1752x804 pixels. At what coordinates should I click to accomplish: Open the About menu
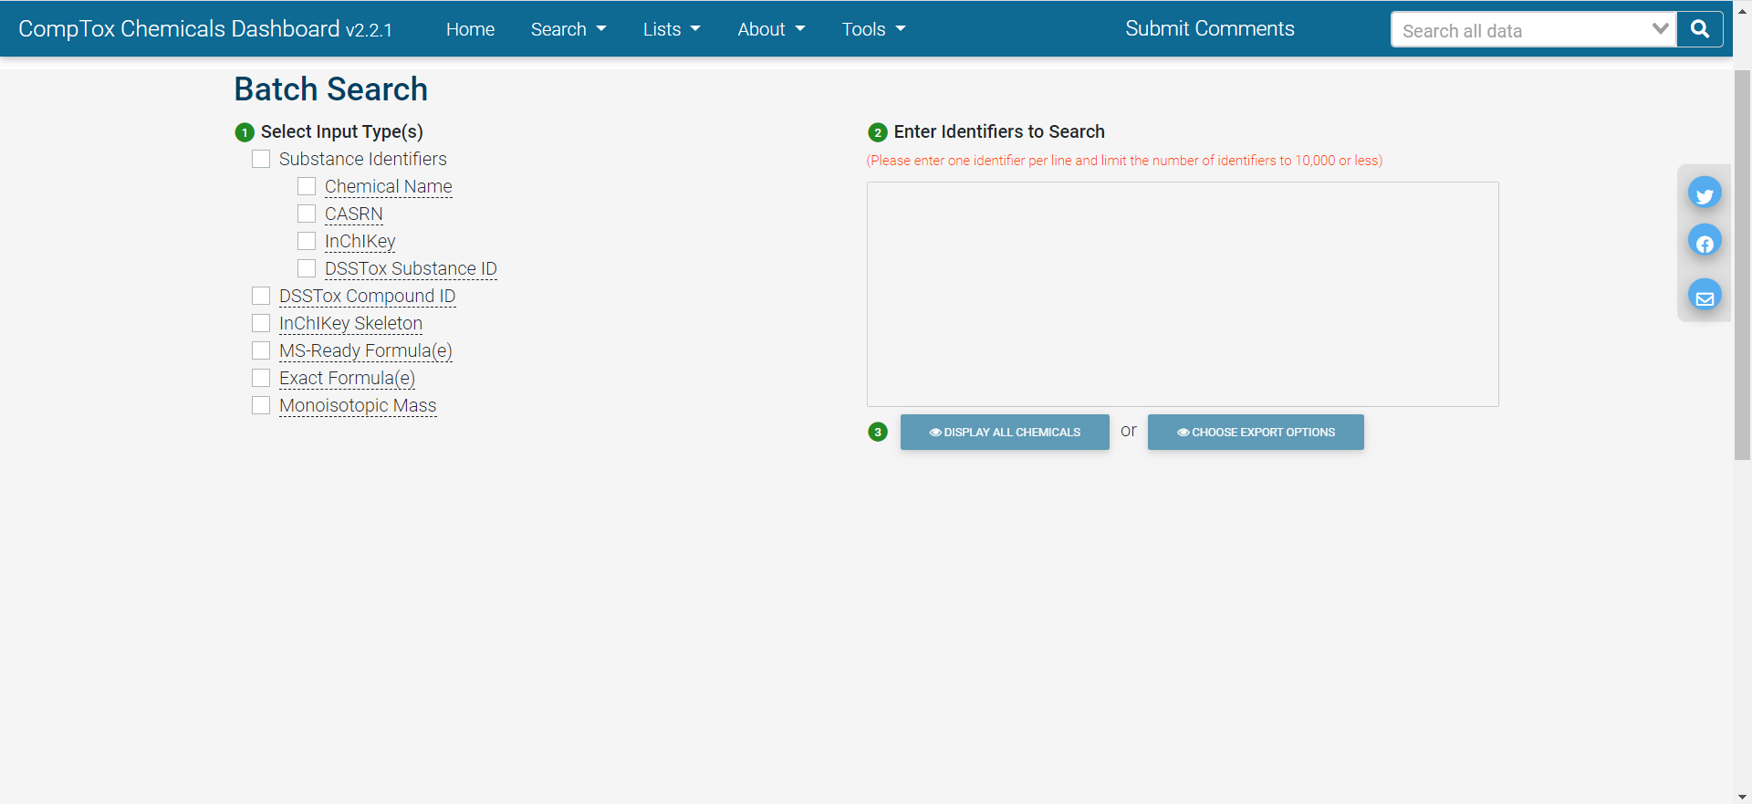point(770,29)
